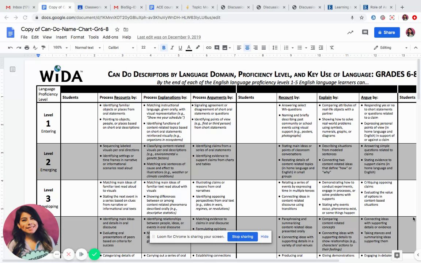Toggle Underline formatting
Image resolution: width=421 pixels, height=263 pixels.
point(180,47)
